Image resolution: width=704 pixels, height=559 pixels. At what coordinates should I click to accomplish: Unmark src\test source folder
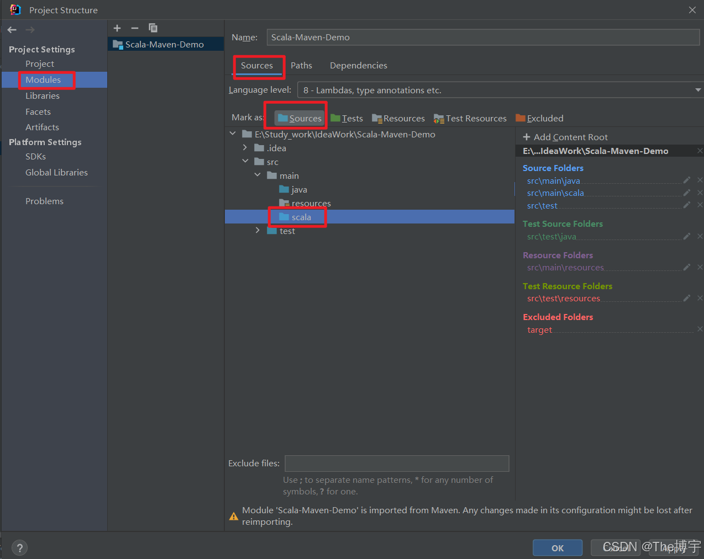(x=700, y=205)
